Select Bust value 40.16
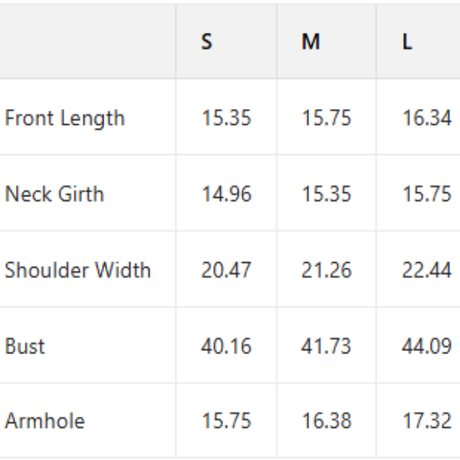This screenshot has height=460, width=460. (226, 346)
